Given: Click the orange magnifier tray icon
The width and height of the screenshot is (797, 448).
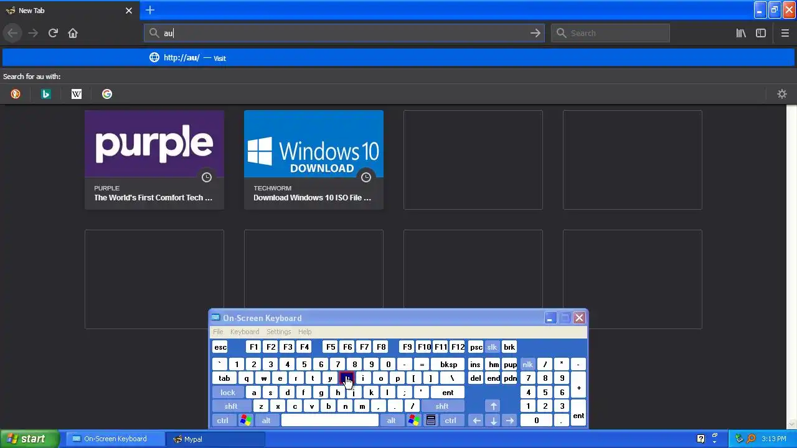Looking at the screenshot, I should click(x=751, y=439).
